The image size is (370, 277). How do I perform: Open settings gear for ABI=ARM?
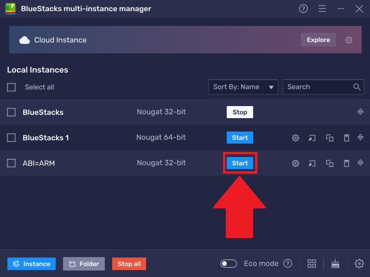[x=295, y=163]
